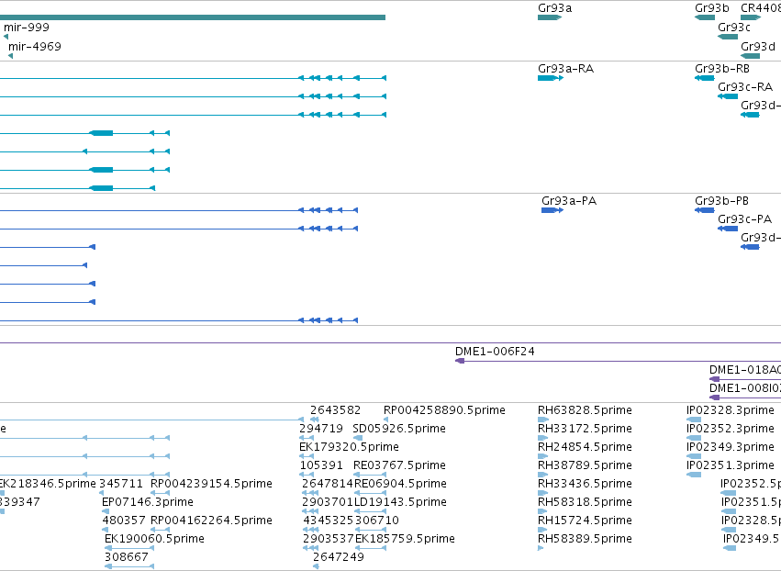Select RP004258890.5prime EST label
The image size is (781, 571).
click(444, 410)
